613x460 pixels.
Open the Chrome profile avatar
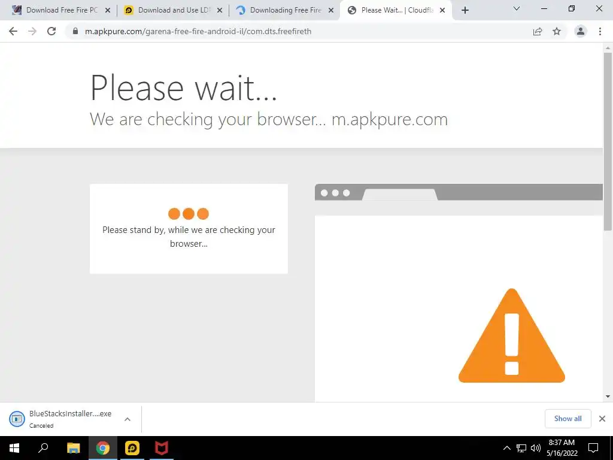pyautogui.click(x=581, y=31)
